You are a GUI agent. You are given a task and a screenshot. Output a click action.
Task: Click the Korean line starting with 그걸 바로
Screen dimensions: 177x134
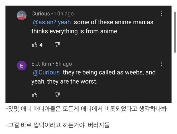point(58,125)
